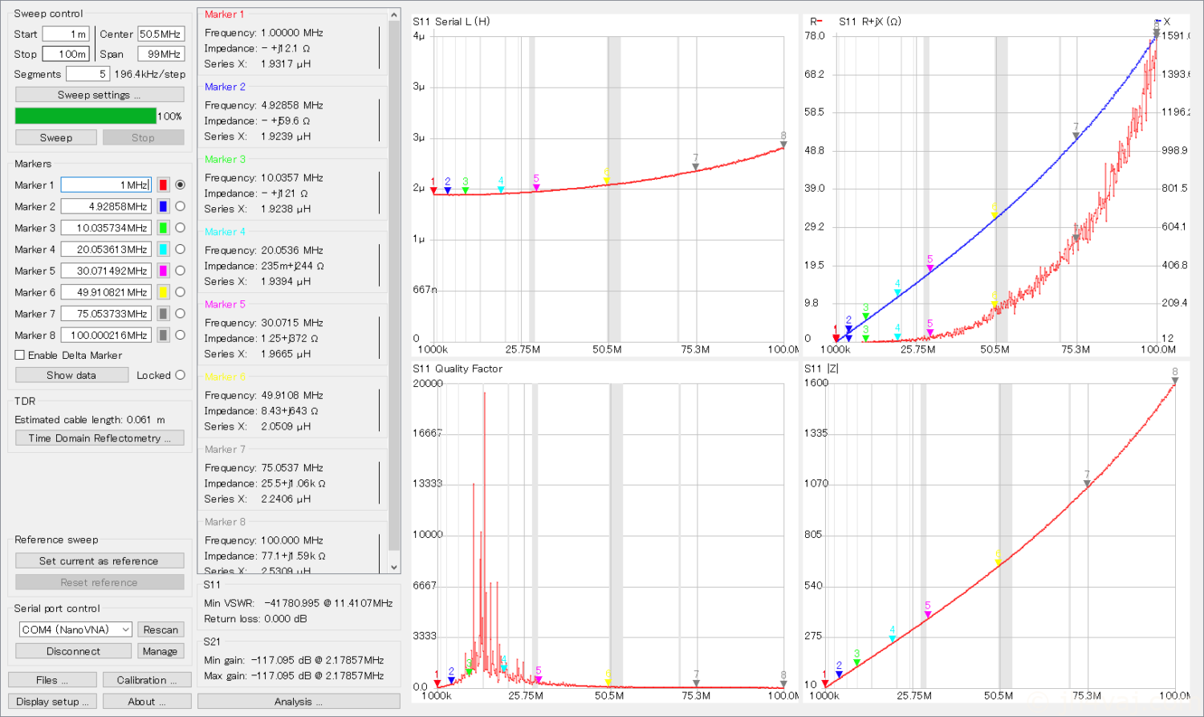Click Set current as reference
1204x717 pixels.
pyautogui.click(x=100, y=561)
